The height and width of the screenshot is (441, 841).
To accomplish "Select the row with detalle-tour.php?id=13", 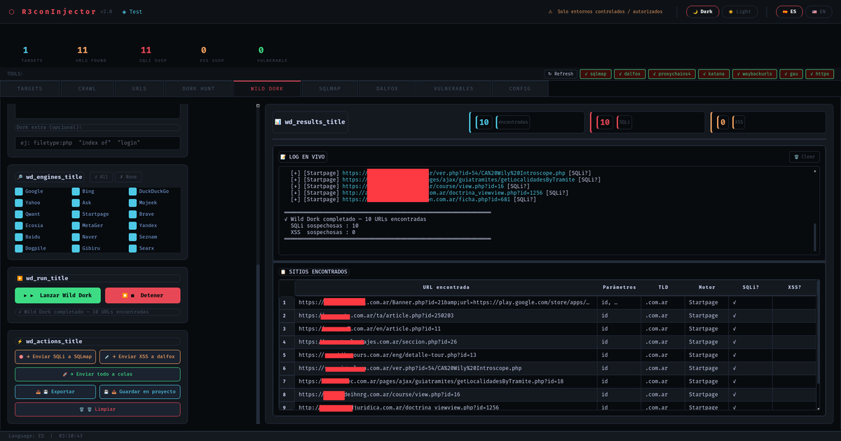I will coord(548,355).
